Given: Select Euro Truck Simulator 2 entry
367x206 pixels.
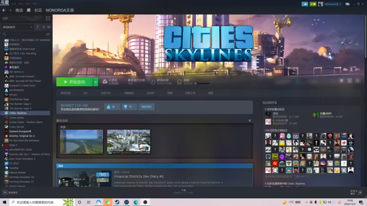Looking at the screenshot, I should click(22, 159).
